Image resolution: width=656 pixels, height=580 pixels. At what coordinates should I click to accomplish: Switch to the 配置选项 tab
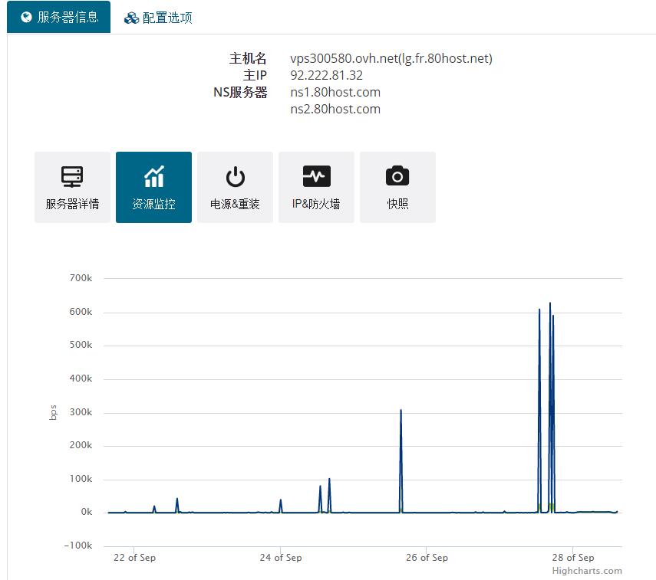point(158,18)
